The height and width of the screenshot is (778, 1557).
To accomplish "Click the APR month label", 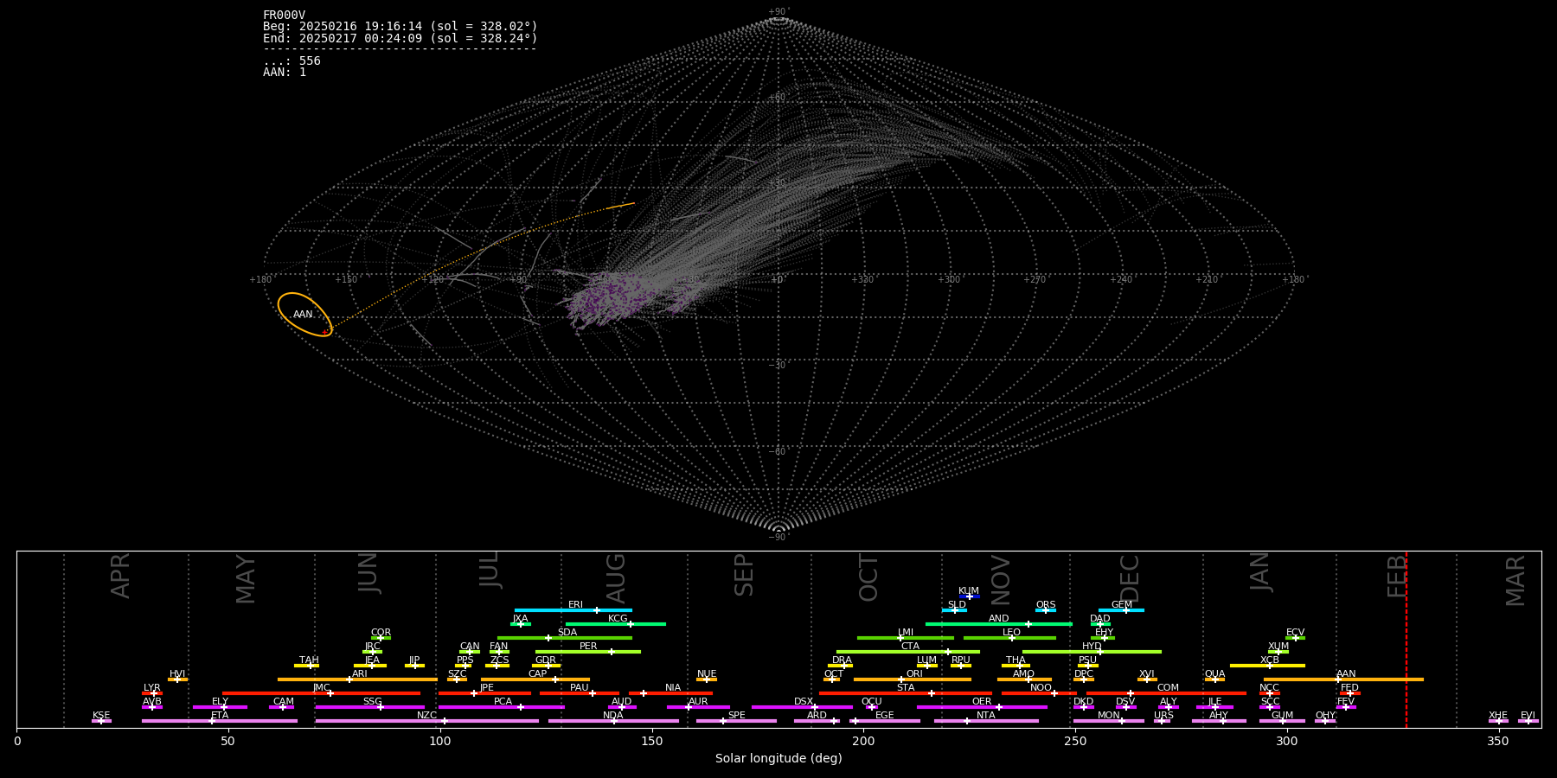I will pyautogui.click(x=120, y=576).
